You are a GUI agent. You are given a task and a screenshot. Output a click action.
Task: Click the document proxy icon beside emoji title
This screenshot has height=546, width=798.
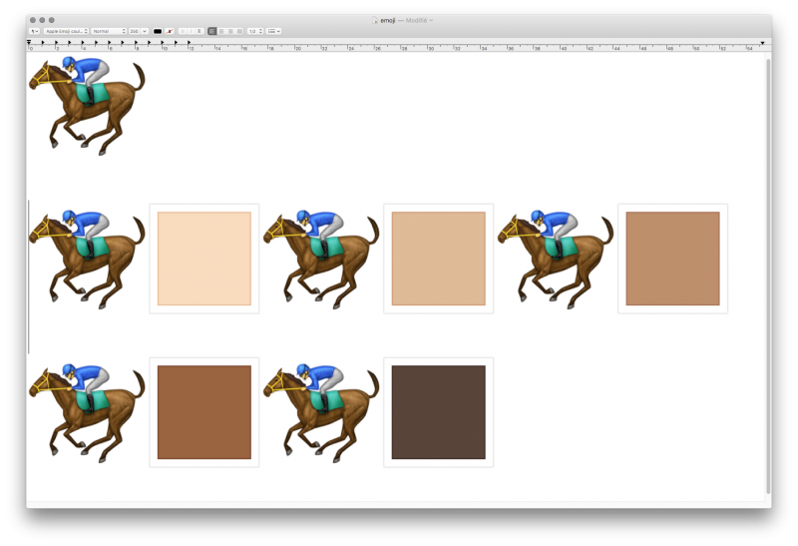375,20
